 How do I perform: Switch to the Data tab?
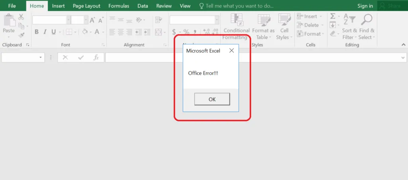coord(143,6)
